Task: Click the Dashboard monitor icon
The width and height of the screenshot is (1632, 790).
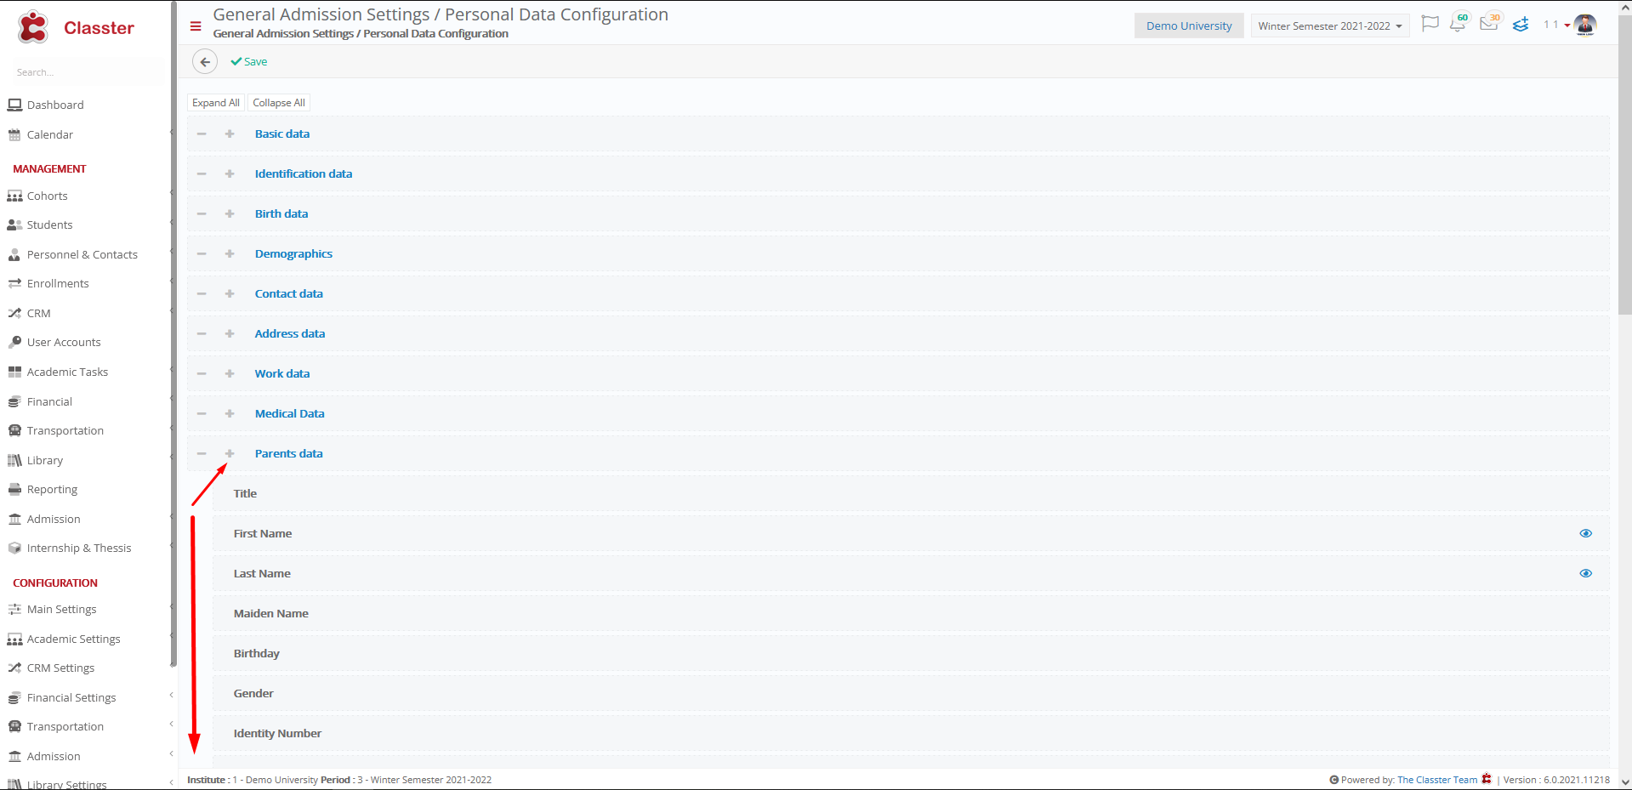Action: [14, 105]
